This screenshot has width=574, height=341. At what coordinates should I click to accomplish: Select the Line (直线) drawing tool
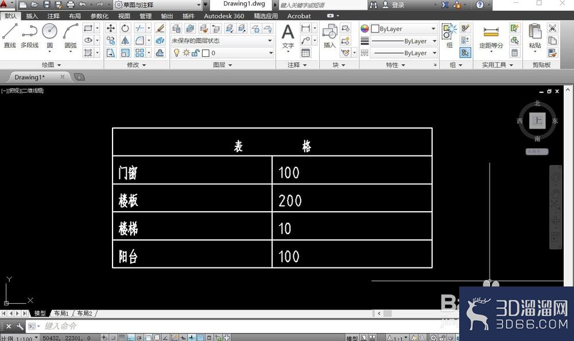(x=10, y=35)
